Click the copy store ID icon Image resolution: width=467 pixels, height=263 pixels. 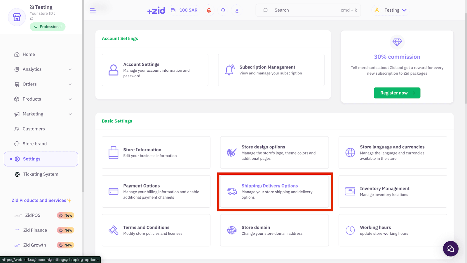pyautogui.click(x=32, y=19)
